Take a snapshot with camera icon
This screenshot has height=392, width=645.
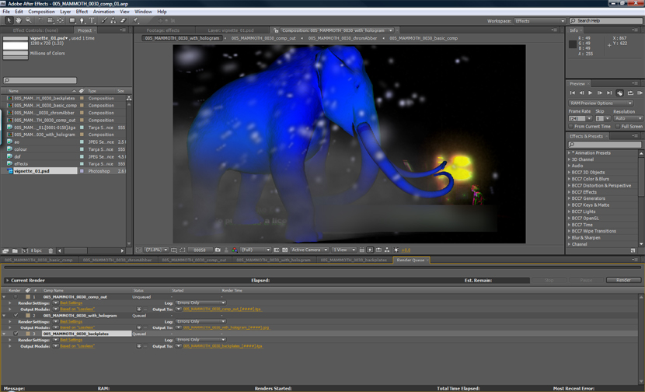[x=218, y=250]
